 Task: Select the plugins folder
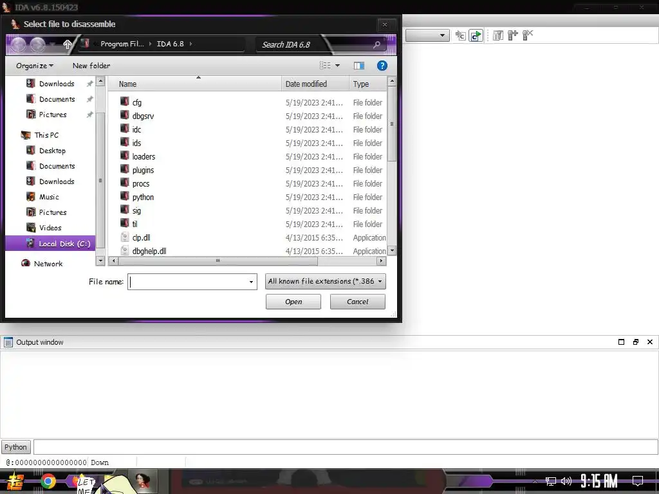coord(143,170)
